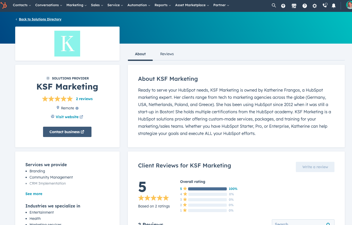Image resolution: width=352 pixels, height=225 pixels.
Task: Click the Based on 2 ratings text
Action: pos(154,206)
